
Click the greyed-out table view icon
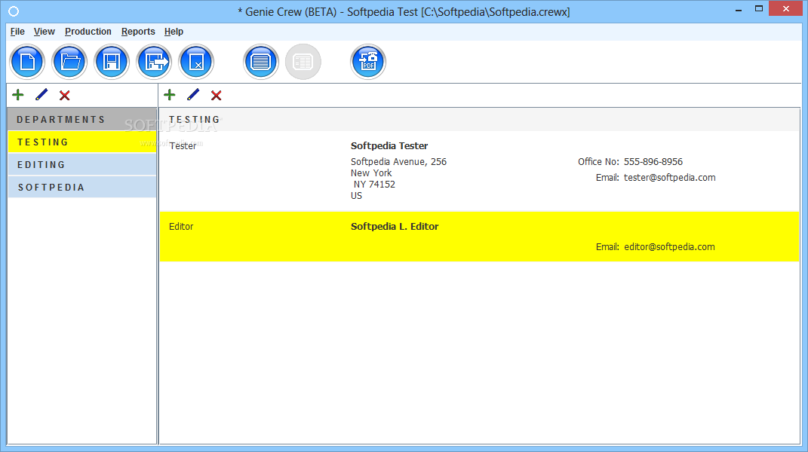click(303, 63)
